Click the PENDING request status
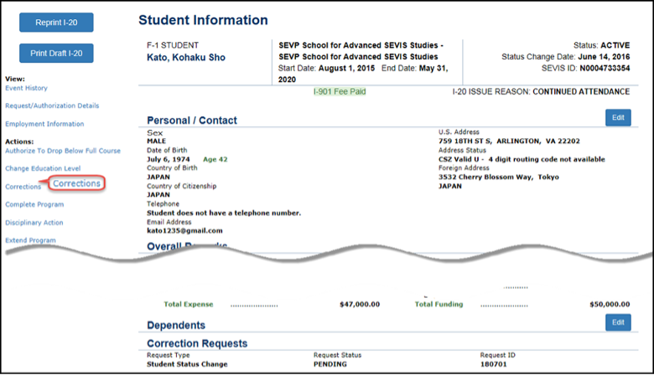Screen dimensions: 654x375 click(x=330, y=364)
